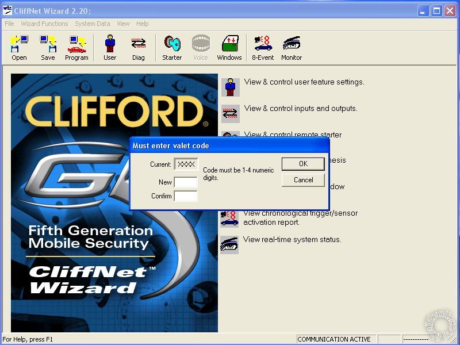
Task: Open the View menu
Action: point(123,24)
